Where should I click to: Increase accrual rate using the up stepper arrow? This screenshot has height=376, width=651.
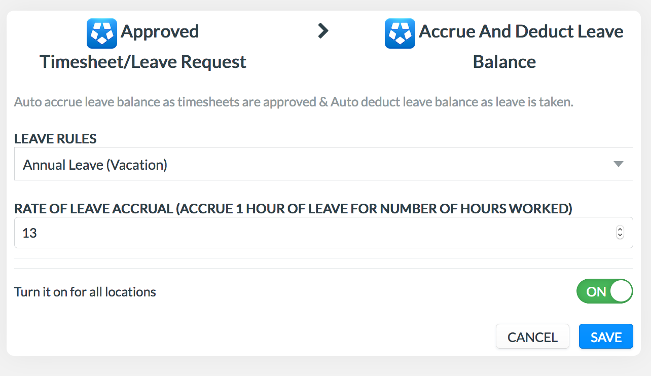click(620, 230)
